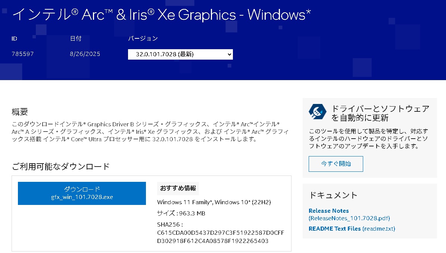446x253 pixels.
Task: Click the ID value 785597
Action: click(22, 54)
